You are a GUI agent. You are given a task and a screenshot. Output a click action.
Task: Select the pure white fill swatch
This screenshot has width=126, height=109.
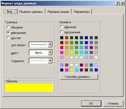pos(96,57)
